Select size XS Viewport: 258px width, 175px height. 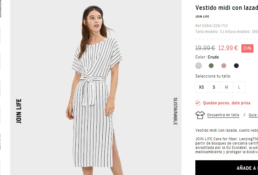tap(201, 87)
